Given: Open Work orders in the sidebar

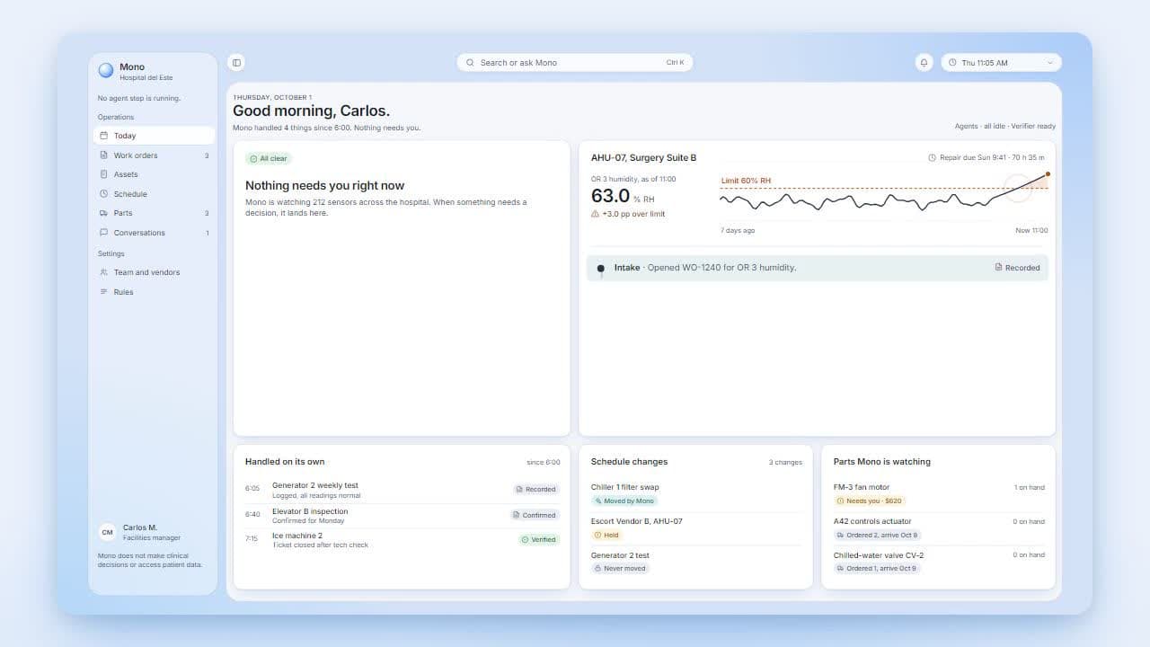Looking at the screenshot, I should coord(155,155).
